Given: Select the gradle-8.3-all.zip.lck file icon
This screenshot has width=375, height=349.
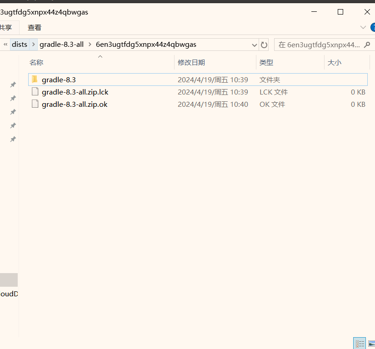Looking at the screenshot, I should pyautogui.click(x=35, y=91).
